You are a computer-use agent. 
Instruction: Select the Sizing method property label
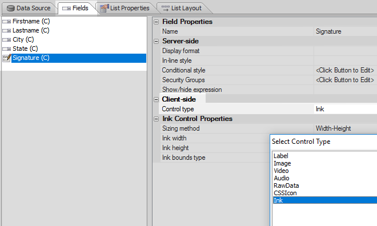point(181,128)
